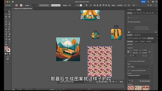Select the Magic Wand tool
This screenshot has height=91, width=162.
click(6, 14)
